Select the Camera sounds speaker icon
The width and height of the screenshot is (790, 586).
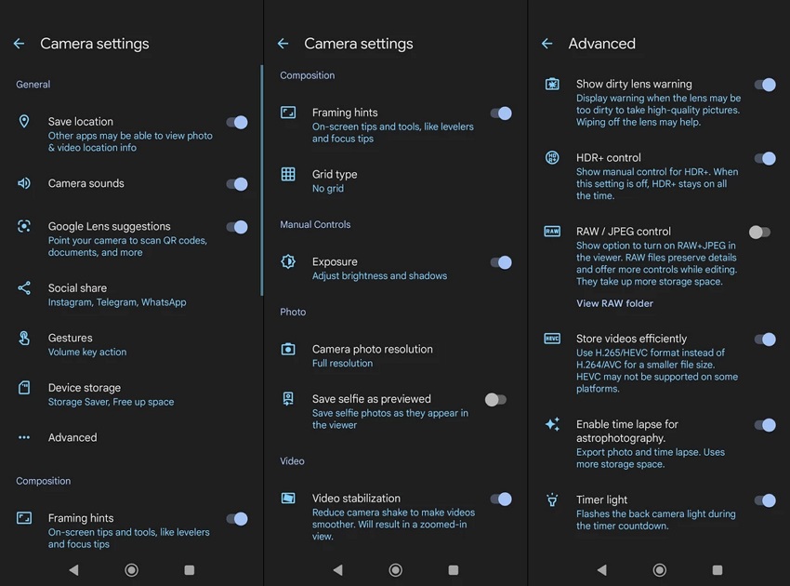24,183
